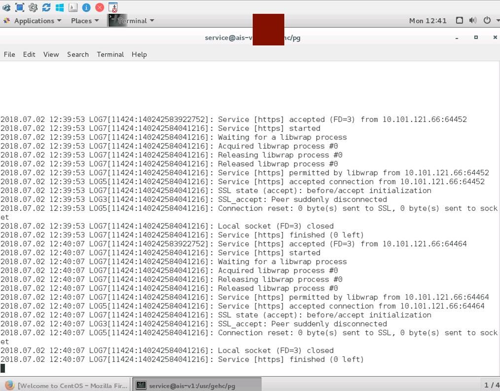
Task: Click the network status icon in top bar
Action: tap(459, 21)
